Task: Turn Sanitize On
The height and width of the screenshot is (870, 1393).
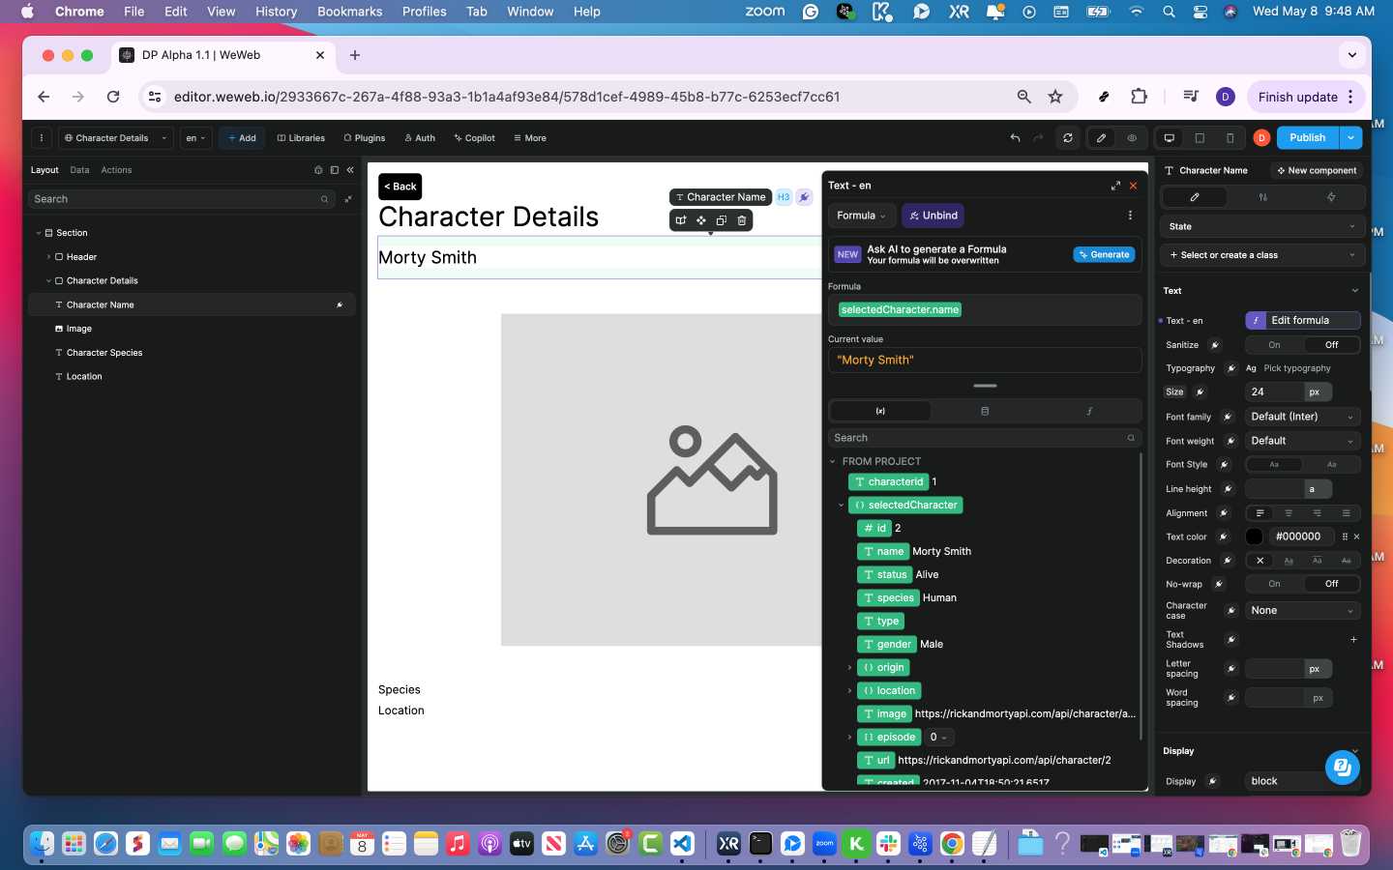Action: pos(1274,345)
